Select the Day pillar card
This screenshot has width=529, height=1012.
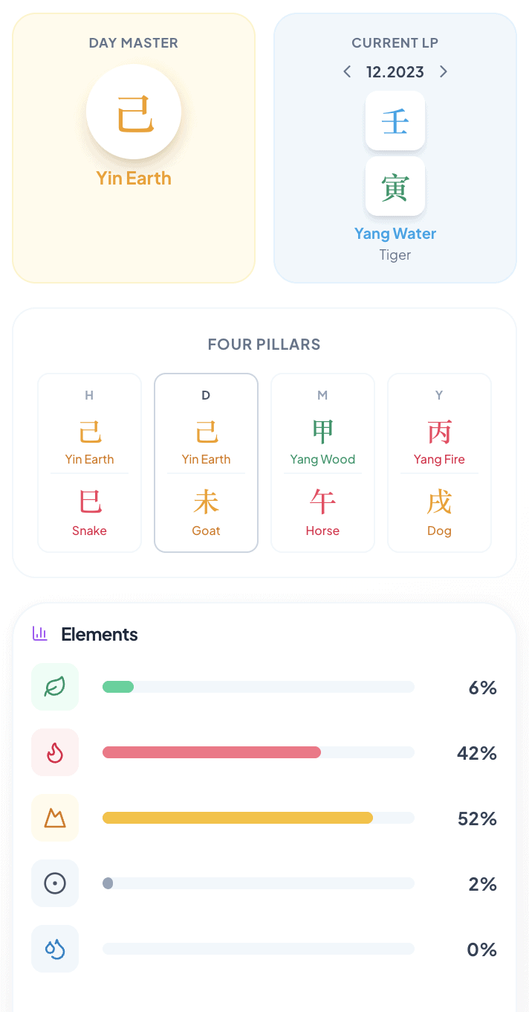206,463
